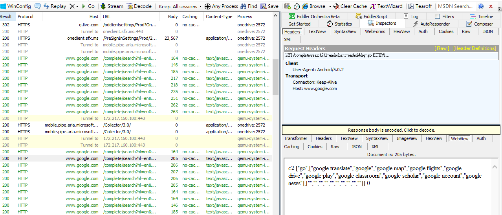The image size is (502, 215).
Task: Open the response ImageView tab
Action: click(407, 138)
